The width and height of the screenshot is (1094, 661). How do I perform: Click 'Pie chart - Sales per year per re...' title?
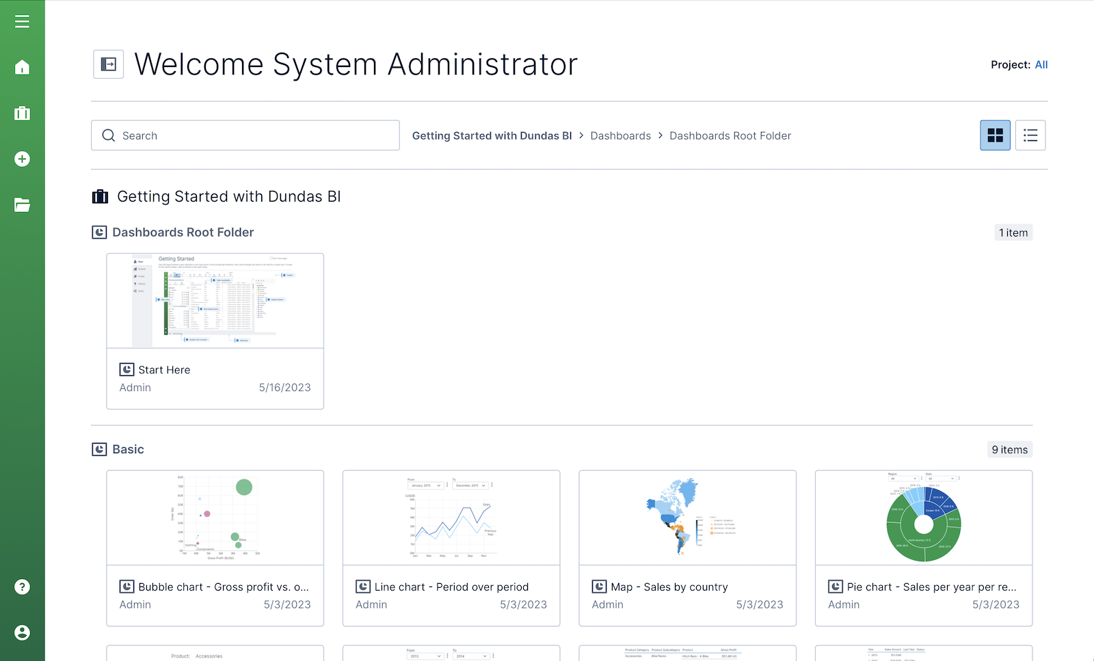coord(931,587)
